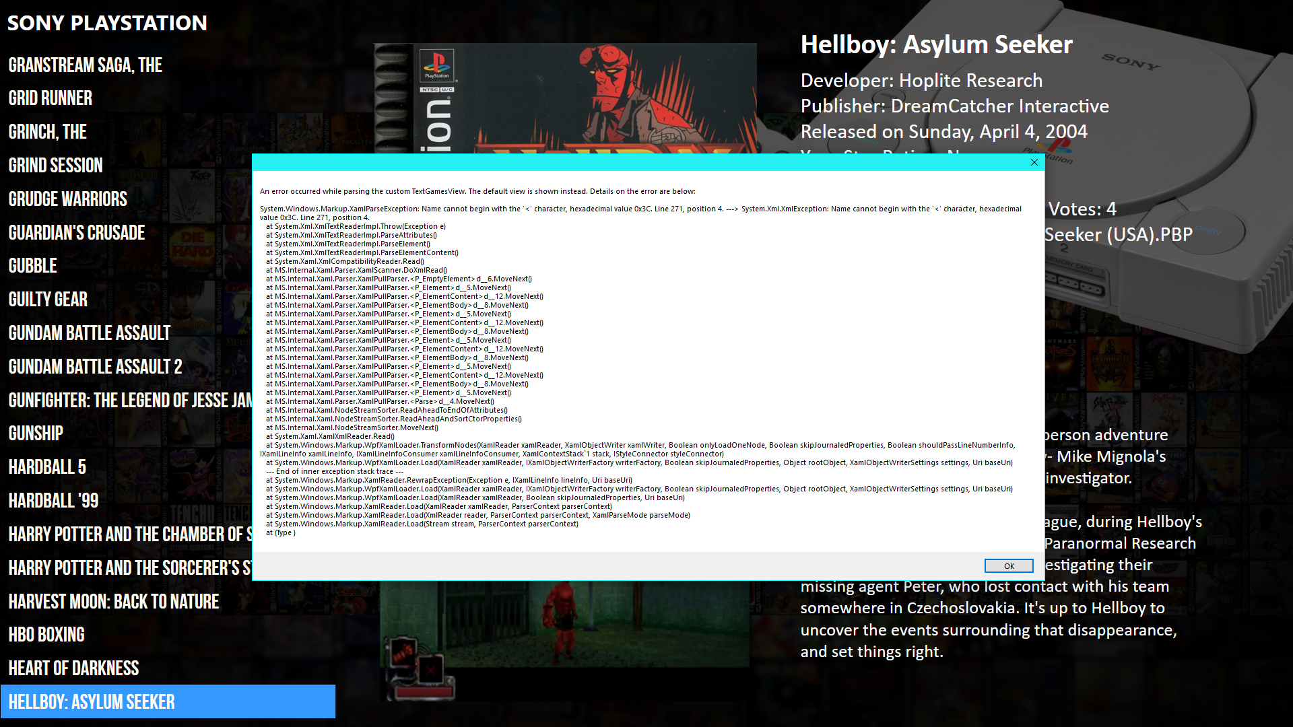The width and height of the screenshot is (1293, 727).
Task: Pick Grudge Warriors from the list
Action: (68, 199)
